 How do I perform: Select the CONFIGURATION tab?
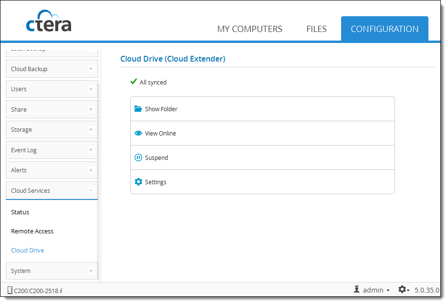pyautogui.click(x=385, y=29)
